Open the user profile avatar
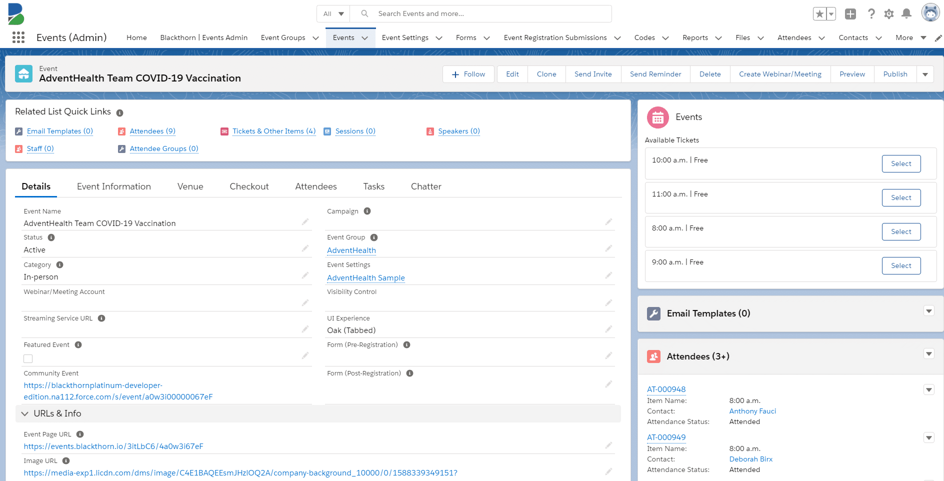This screenshot has height=481, width=944. (930, 12)
